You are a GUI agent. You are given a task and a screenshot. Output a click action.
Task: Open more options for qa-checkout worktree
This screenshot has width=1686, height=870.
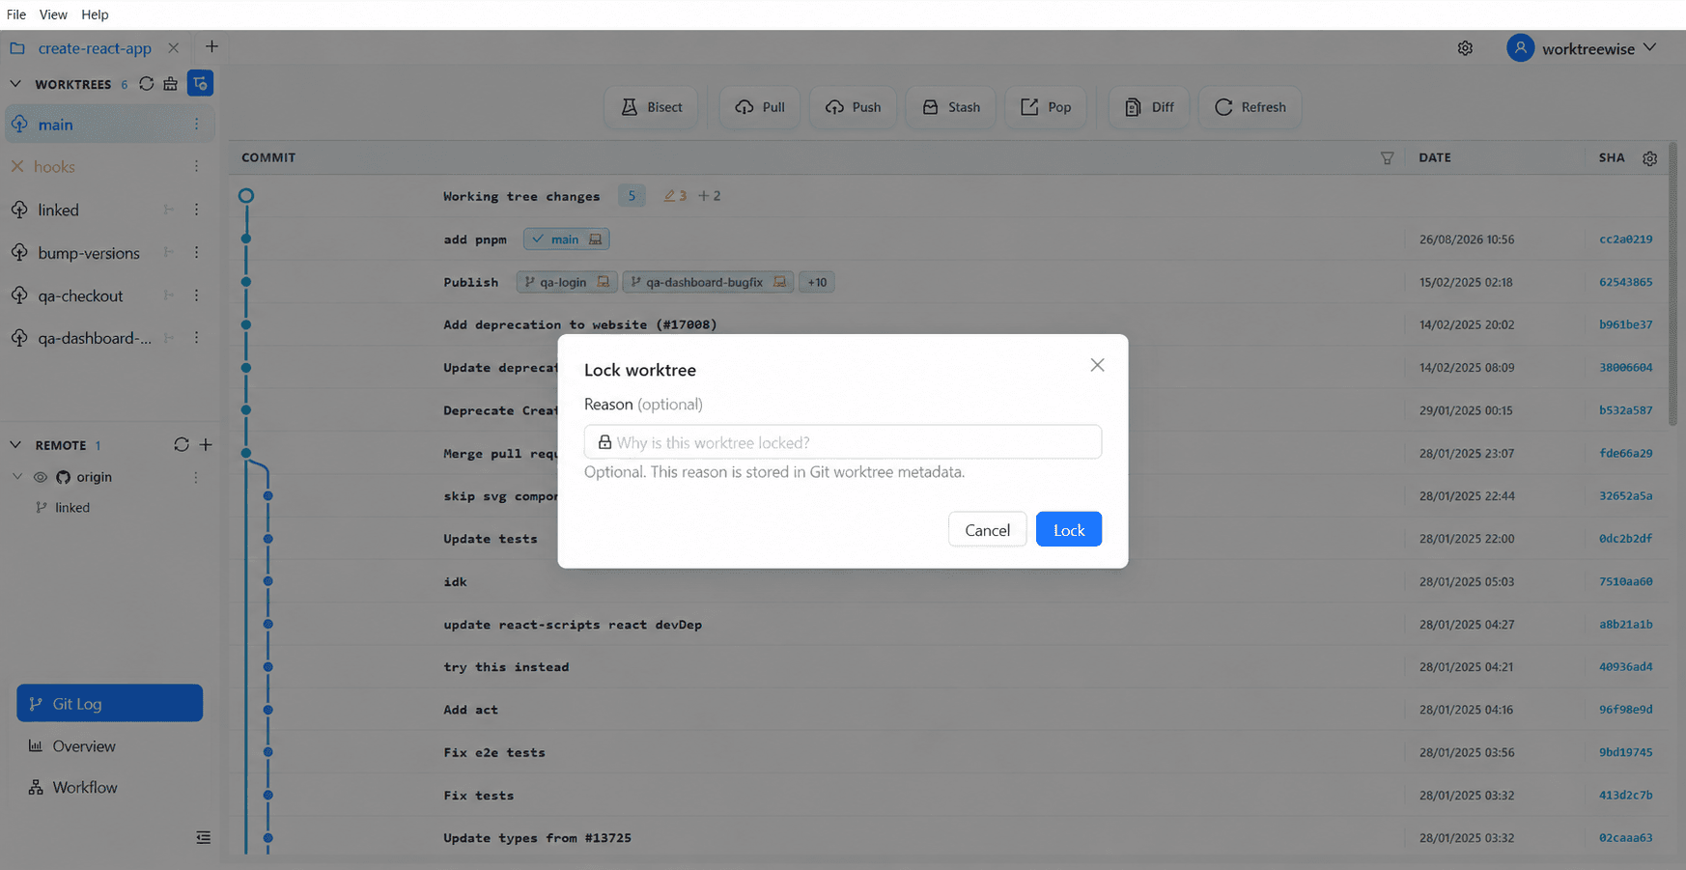196,295
